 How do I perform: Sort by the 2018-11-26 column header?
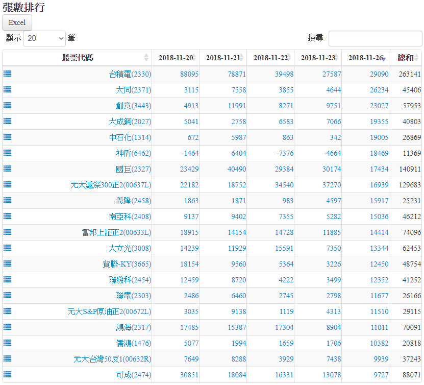coord(365,58)
